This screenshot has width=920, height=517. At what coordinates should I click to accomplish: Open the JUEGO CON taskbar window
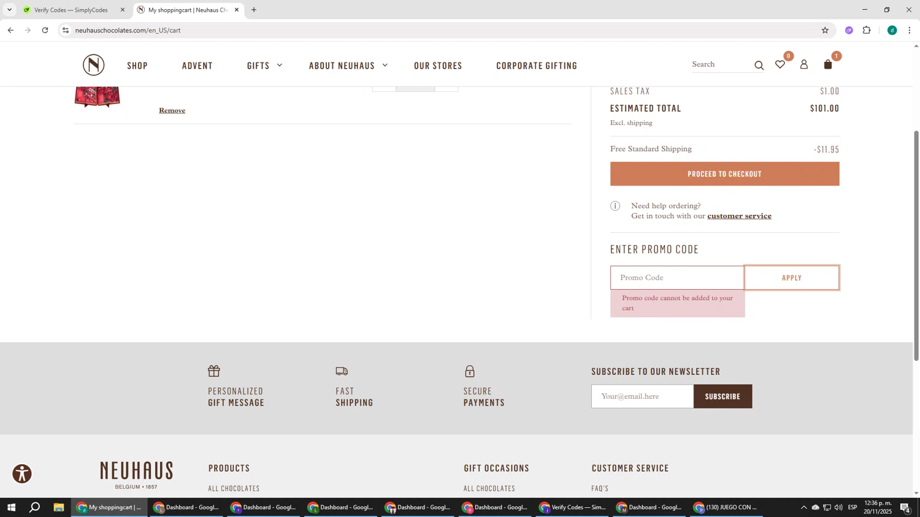pos(726,507)
